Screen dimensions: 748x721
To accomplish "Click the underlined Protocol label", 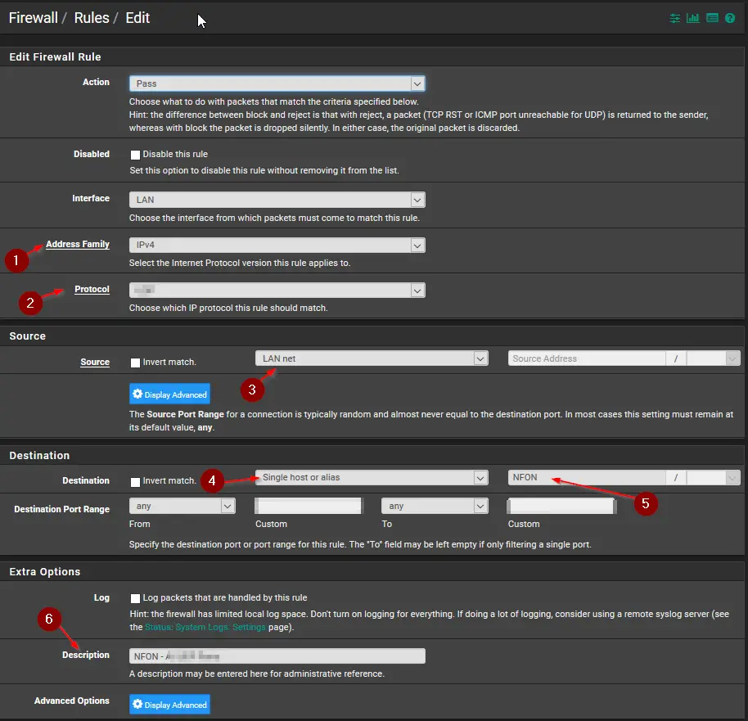I will pyautogui.click(x=92, y=289).
